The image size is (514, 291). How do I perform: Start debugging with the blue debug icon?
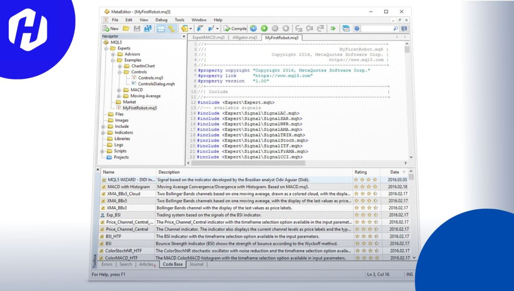(x=252, y=28)
